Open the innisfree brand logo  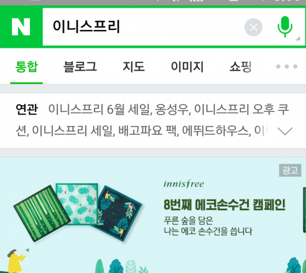(x=184, y=184)
